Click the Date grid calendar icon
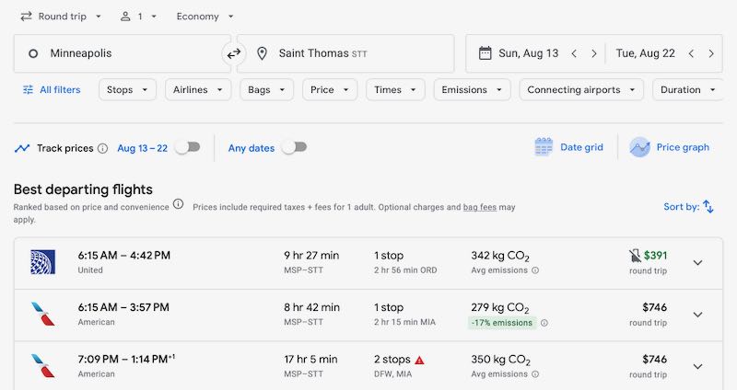 tap(544, 147)
